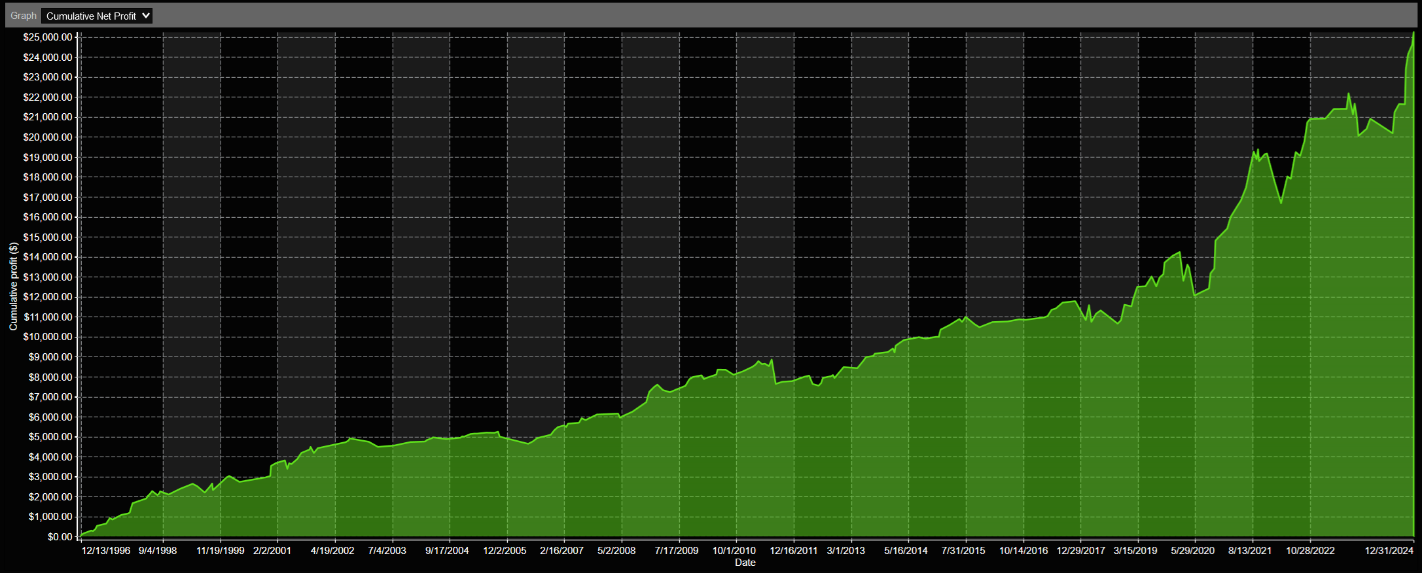Open the Cumulative Net Profit graph dropdown
The image size is (1422, 573).
pos(97,16)
